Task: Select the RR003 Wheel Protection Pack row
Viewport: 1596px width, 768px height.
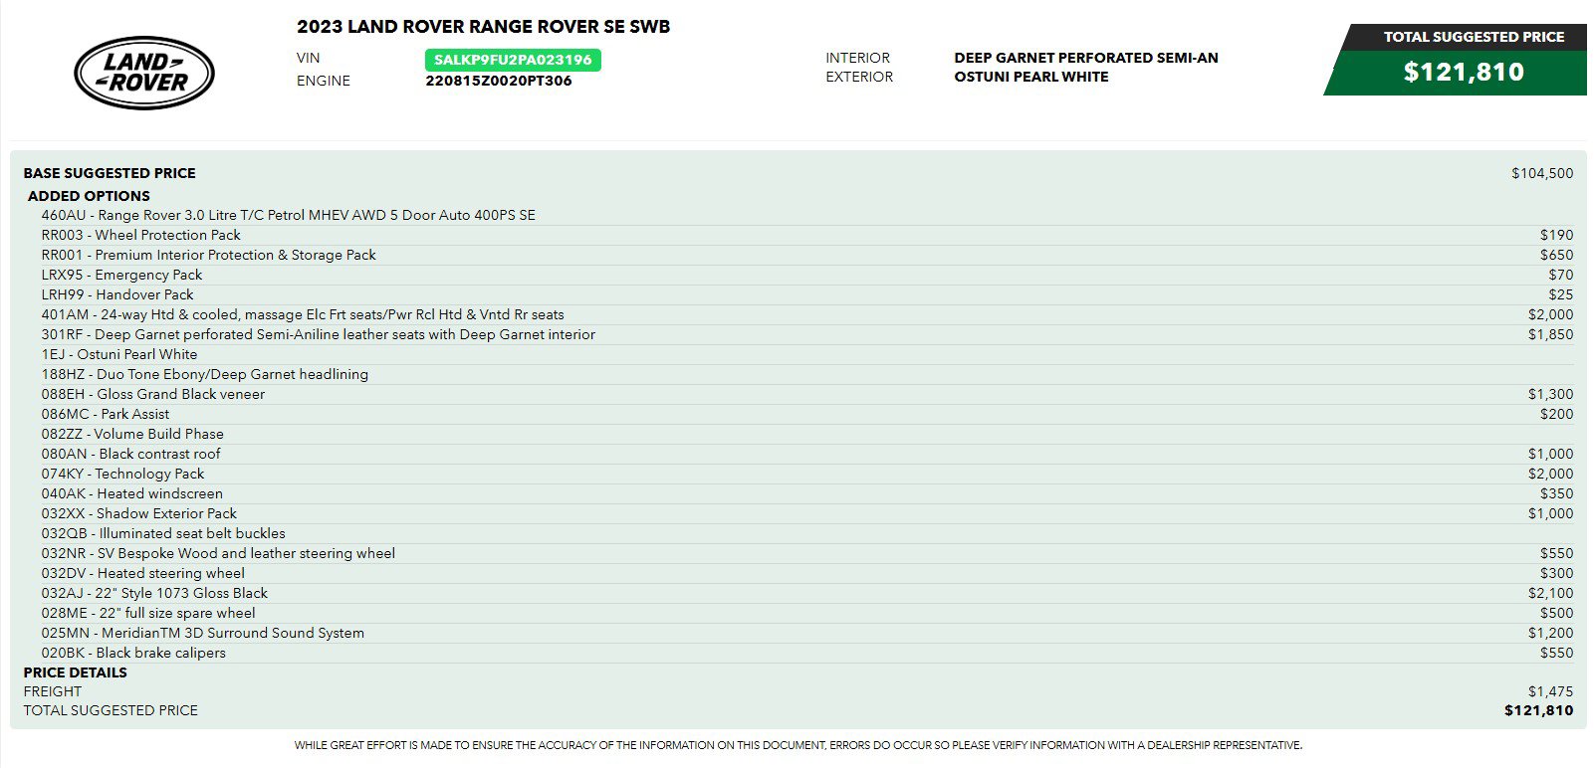Action: (807, 235)
